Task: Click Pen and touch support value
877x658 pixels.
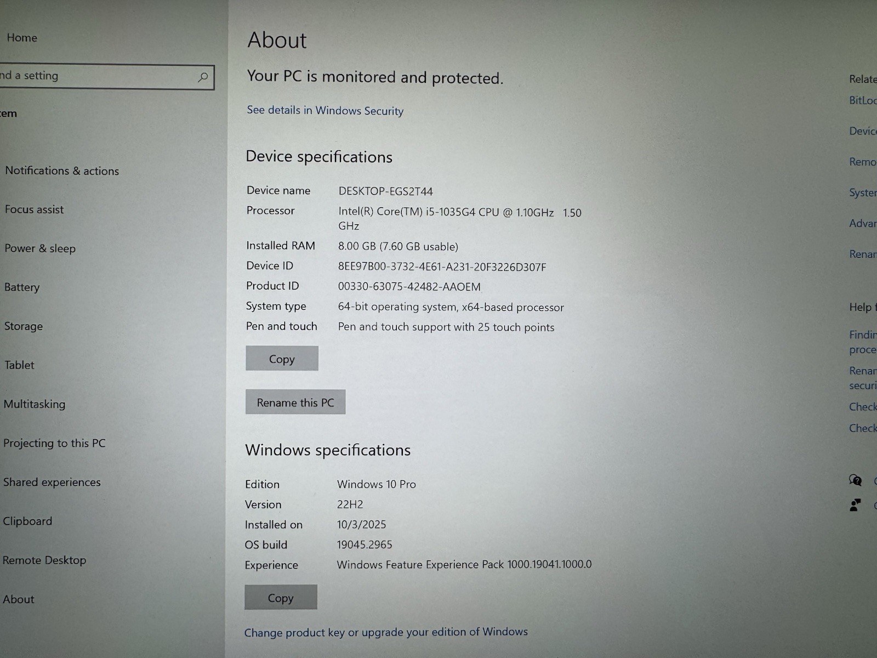Action: tap(446, 327)
